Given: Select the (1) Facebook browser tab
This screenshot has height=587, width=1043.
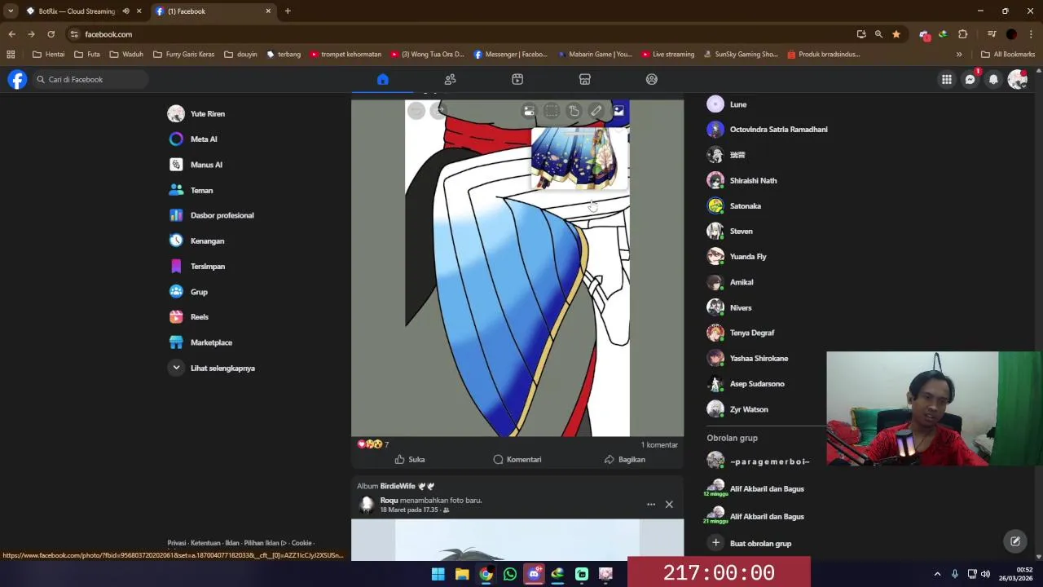Looking at the screenshot, I should [212, 11].
